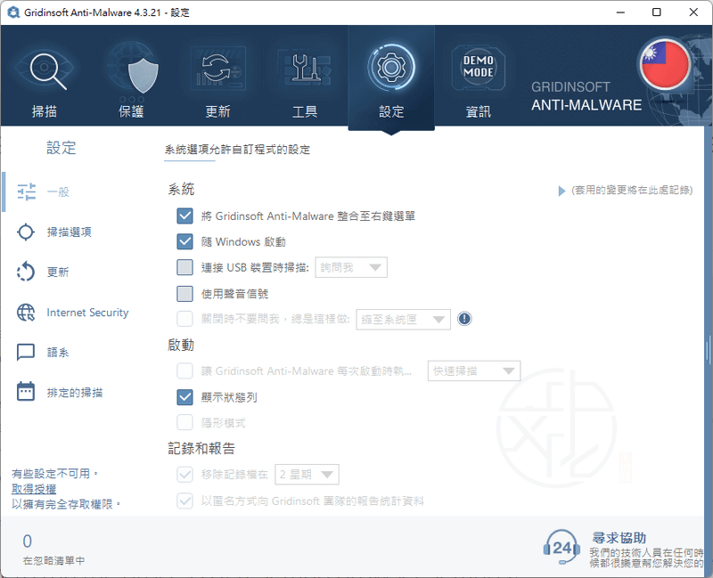
Task: Enable 連接 USB 裝置時掃描 checkbox
Action: 184,267
